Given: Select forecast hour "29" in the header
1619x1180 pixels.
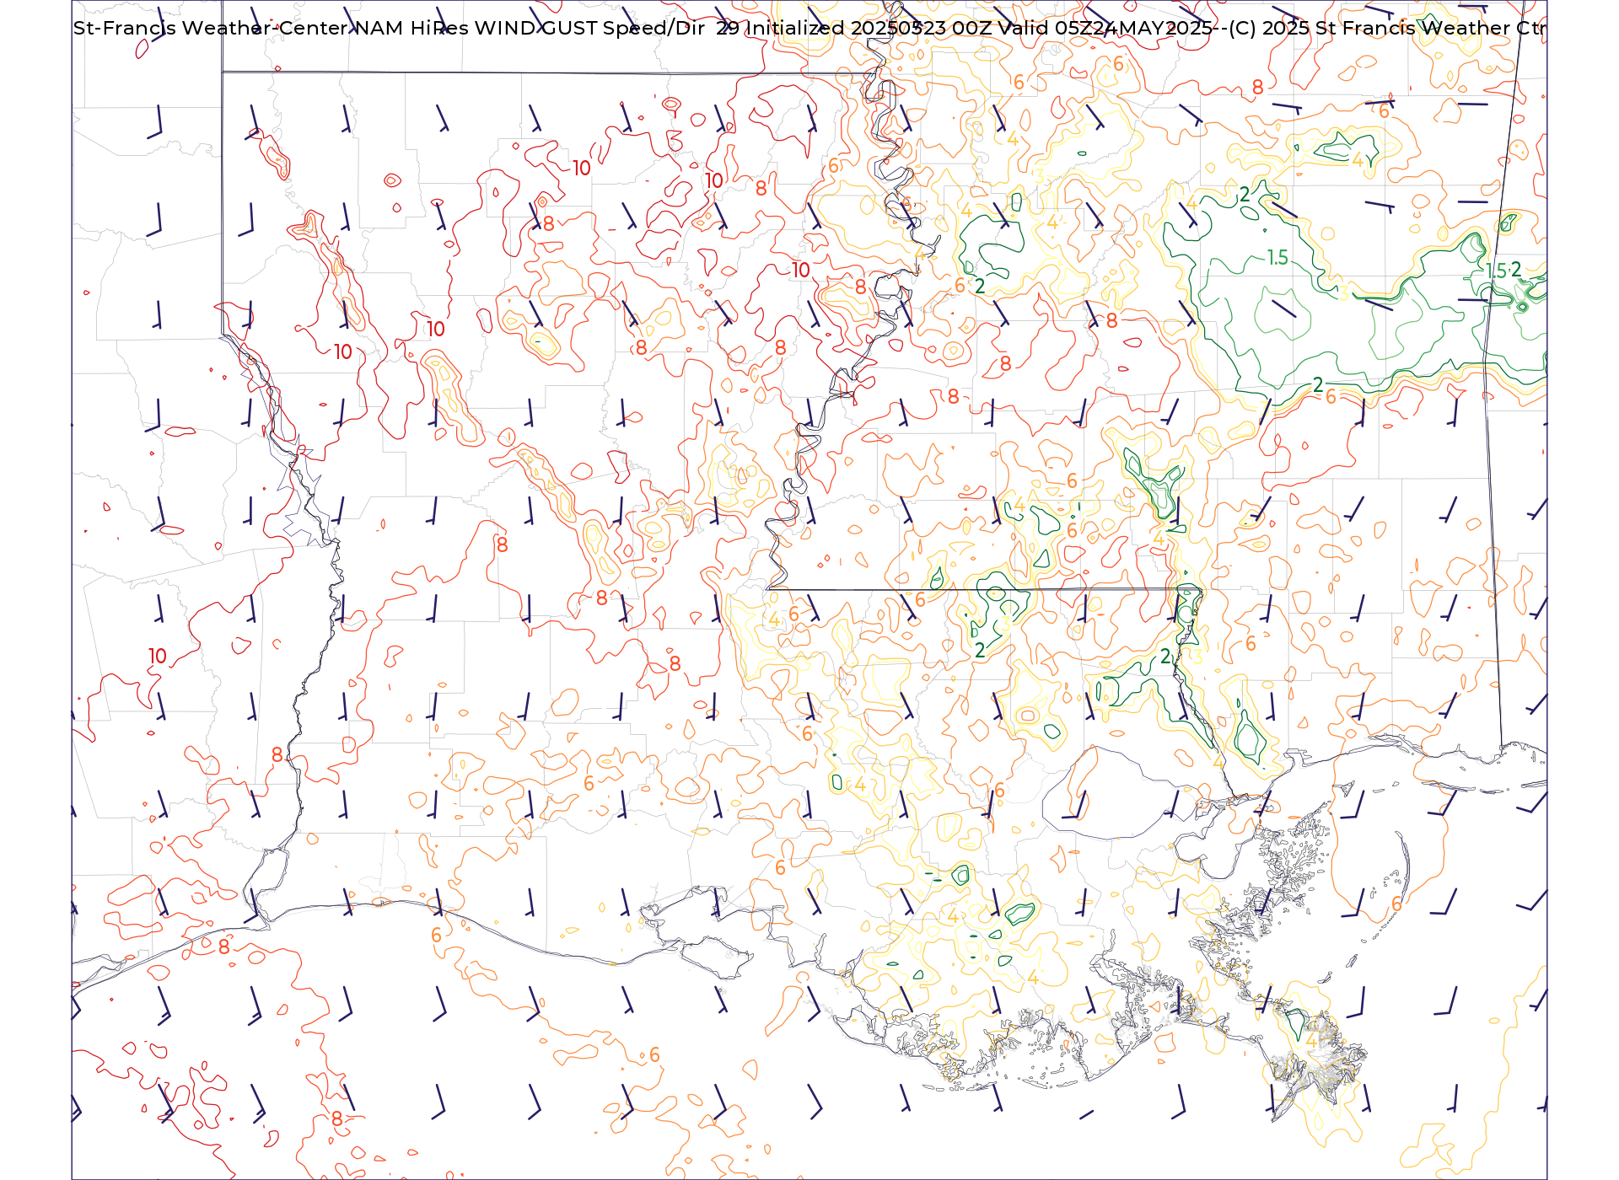Looking at the screenshot, I should coord(728,28).
